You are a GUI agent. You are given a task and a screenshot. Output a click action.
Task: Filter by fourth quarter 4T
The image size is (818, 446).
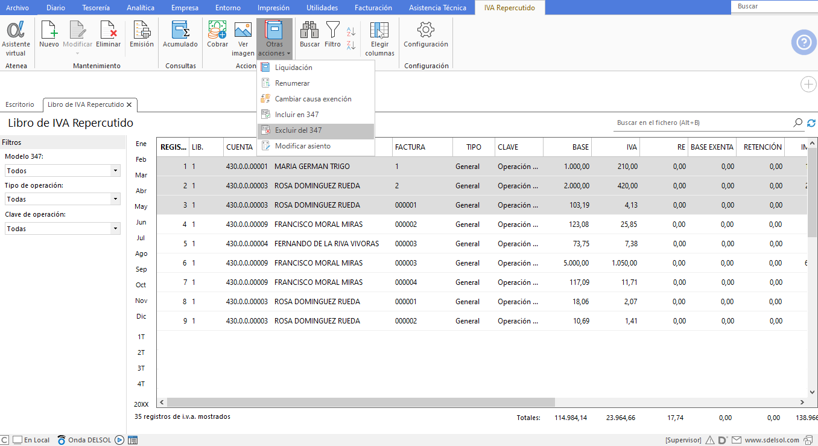click(x=141, y=384)
